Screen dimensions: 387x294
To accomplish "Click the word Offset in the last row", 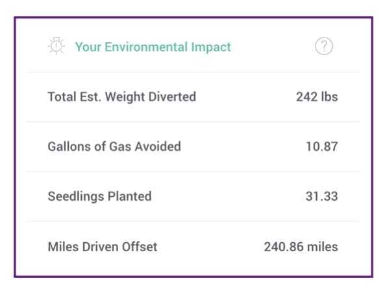I will [140, 247].
